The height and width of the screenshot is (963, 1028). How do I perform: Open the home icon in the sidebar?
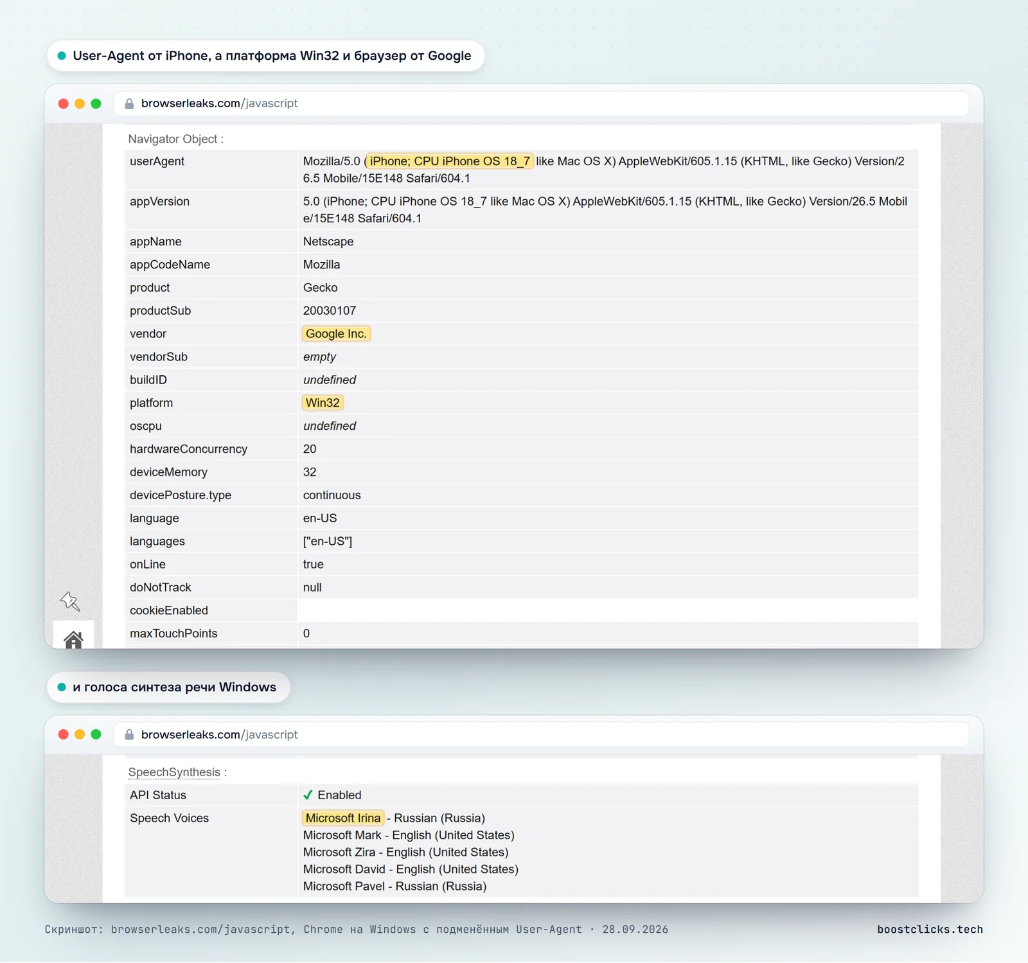tap(73, 639)
